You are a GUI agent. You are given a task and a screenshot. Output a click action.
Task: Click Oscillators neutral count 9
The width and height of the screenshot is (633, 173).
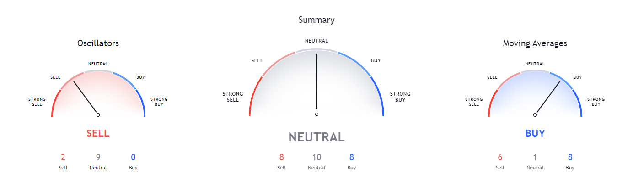coord(98,157)
